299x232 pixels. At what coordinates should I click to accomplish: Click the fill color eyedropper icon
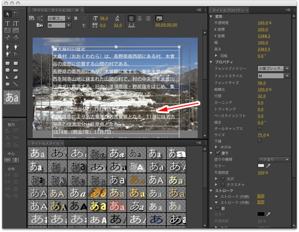pos(269,166)
